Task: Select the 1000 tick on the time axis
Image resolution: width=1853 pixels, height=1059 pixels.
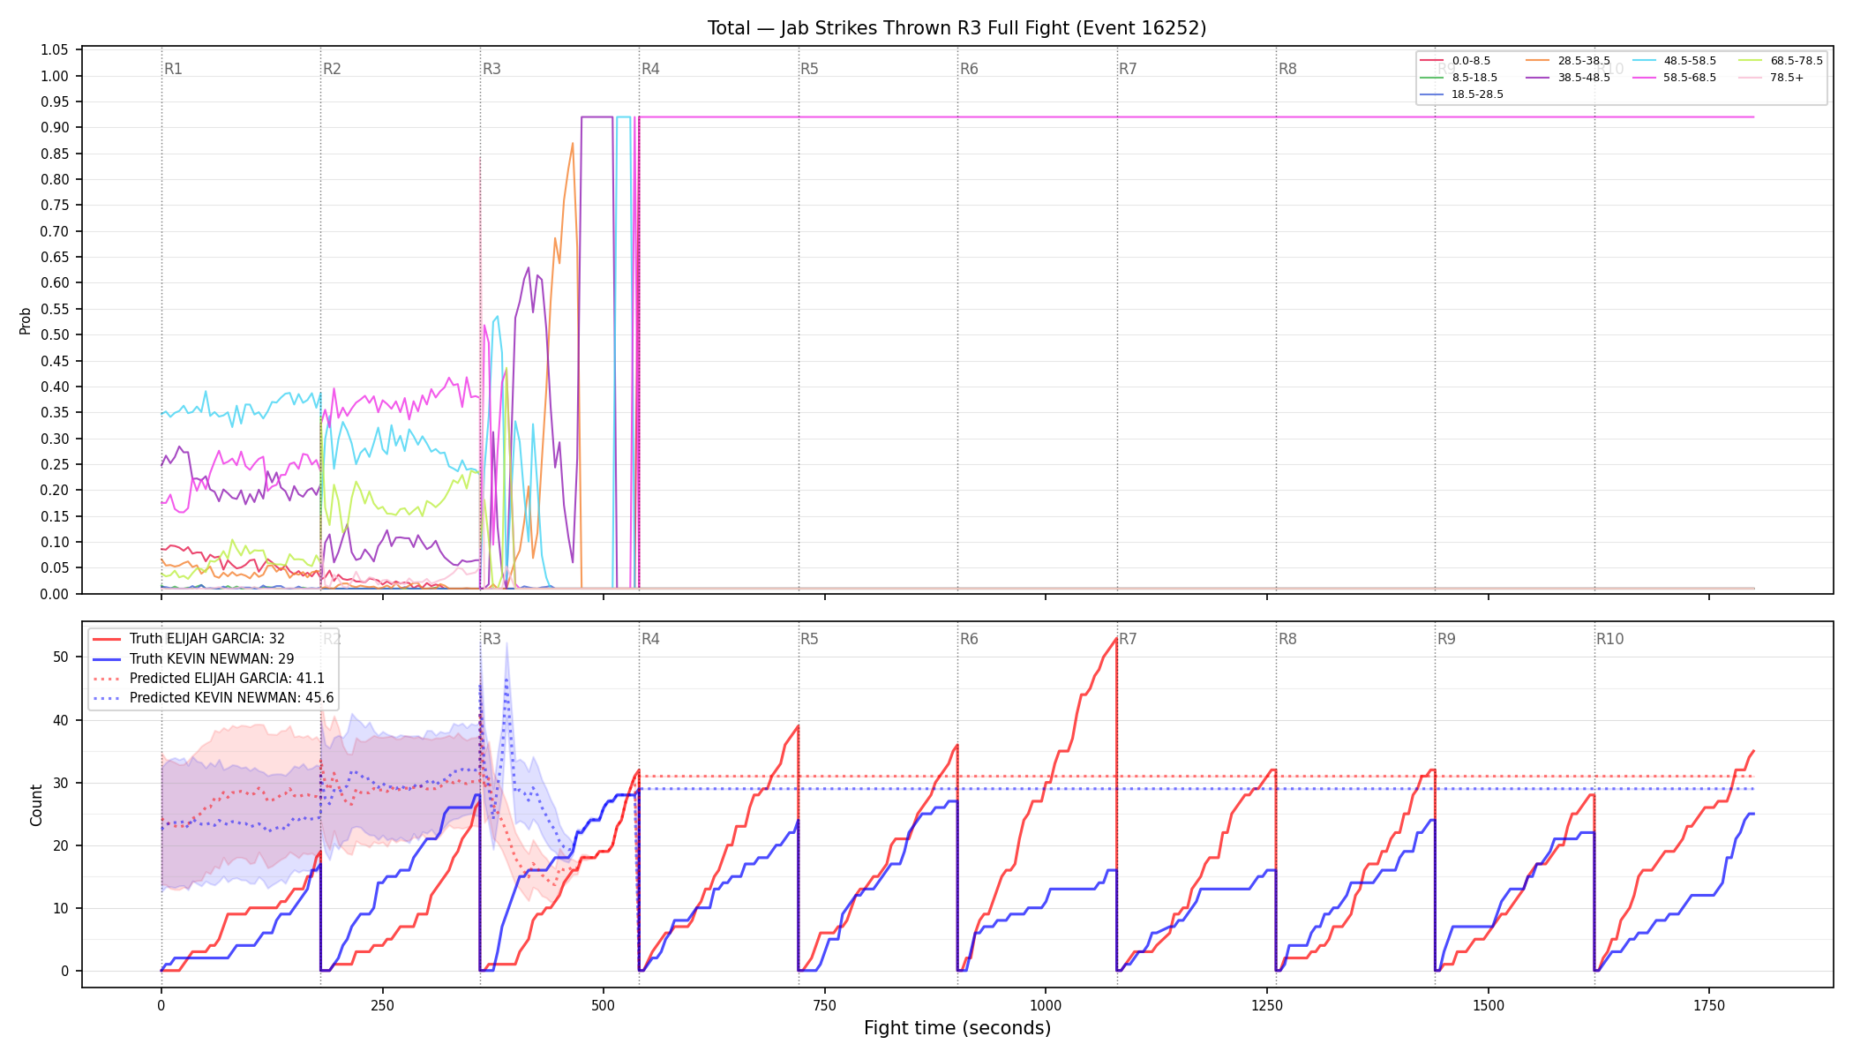Action: click(x=1046, y=1005)
